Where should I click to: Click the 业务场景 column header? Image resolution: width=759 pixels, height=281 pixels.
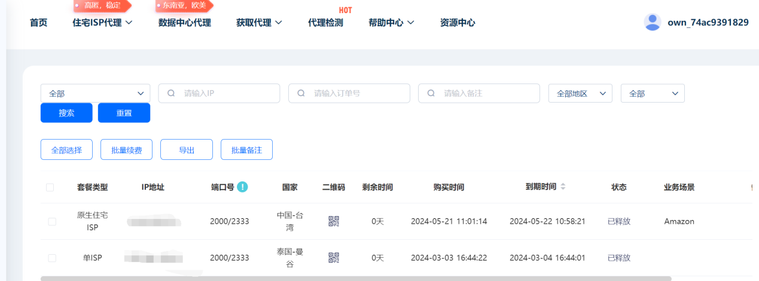coord(679,187)
